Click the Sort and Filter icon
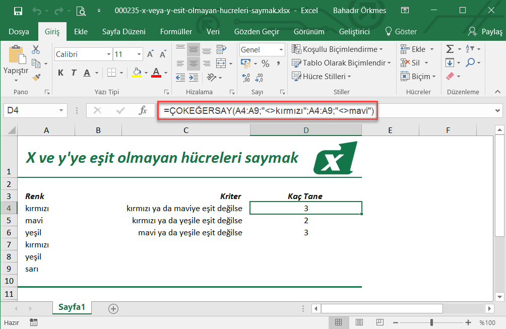Image resolution: width=506 pixels, height=329 pixels. coord(470,49)
